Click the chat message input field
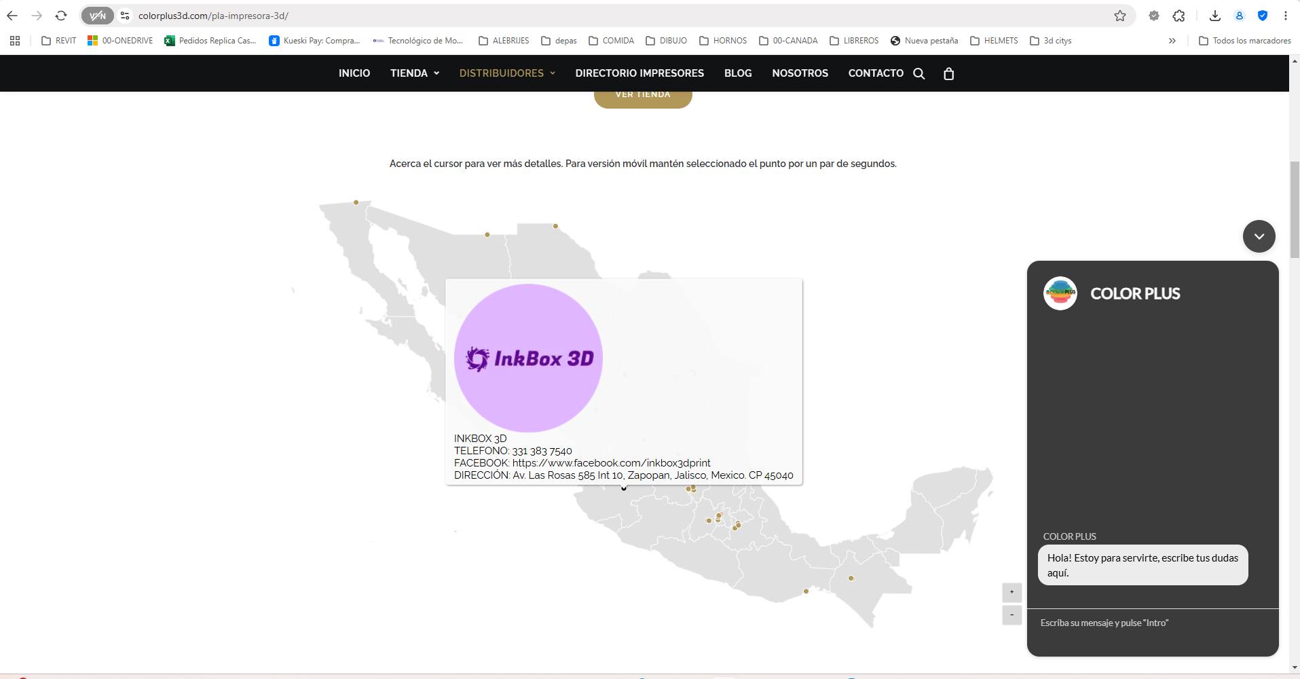Viewport: 1300px width, 679px height. (x=1153, y=623)
